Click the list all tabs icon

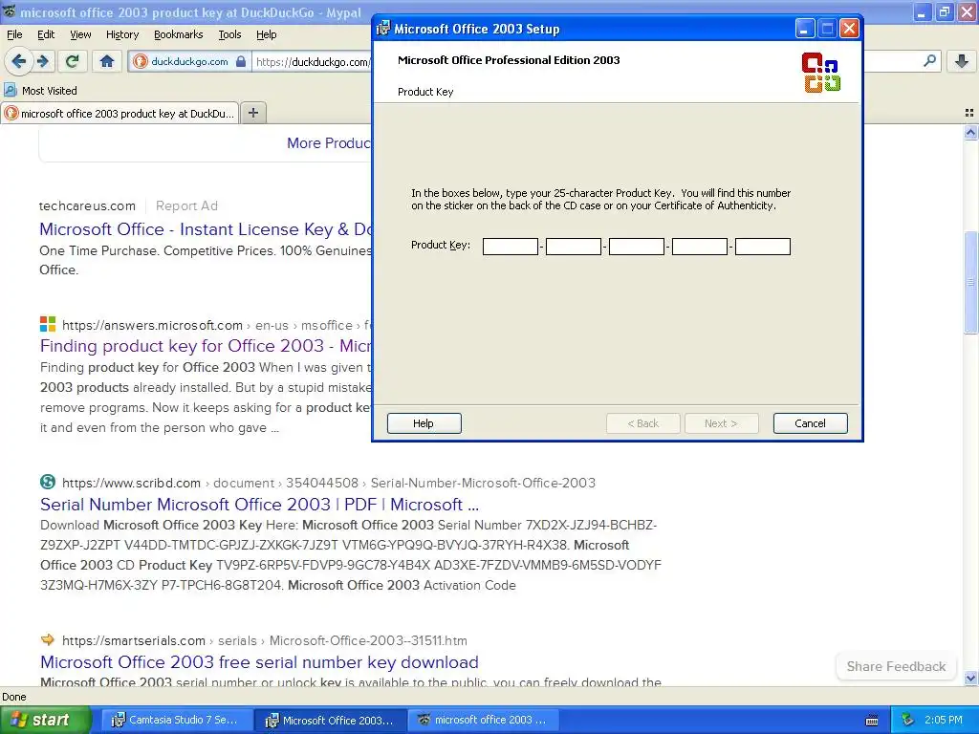[x=969, y=113]
